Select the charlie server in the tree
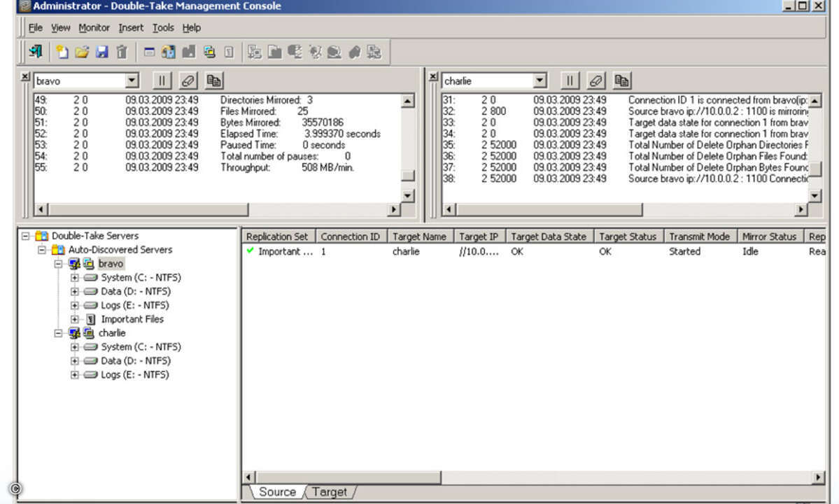 (x=112, y=332)
